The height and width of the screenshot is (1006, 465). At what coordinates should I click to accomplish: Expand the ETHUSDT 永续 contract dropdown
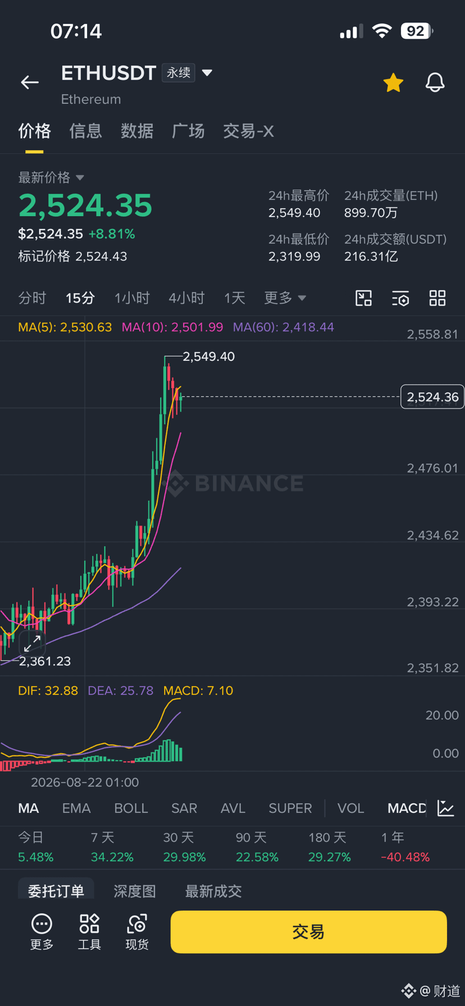click(x=207, y=72)
